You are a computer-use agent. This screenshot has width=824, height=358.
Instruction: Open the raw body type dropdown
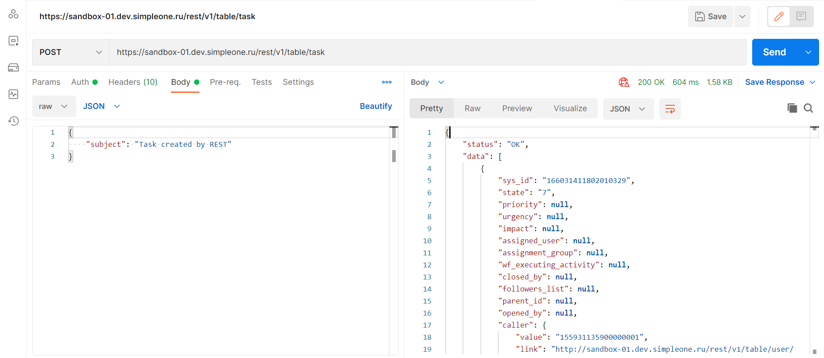(54, 106)
